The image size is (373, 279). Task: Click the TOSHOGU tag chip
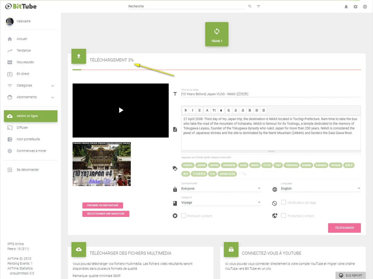tap(291, 165)
